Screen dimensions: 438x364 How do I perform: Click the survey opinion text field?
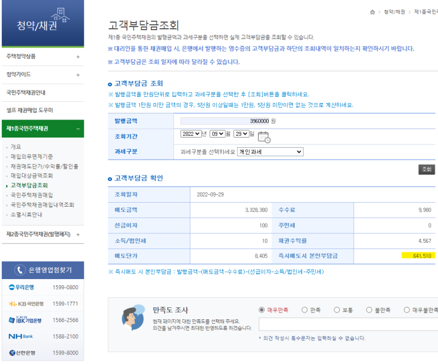(348, 324)
